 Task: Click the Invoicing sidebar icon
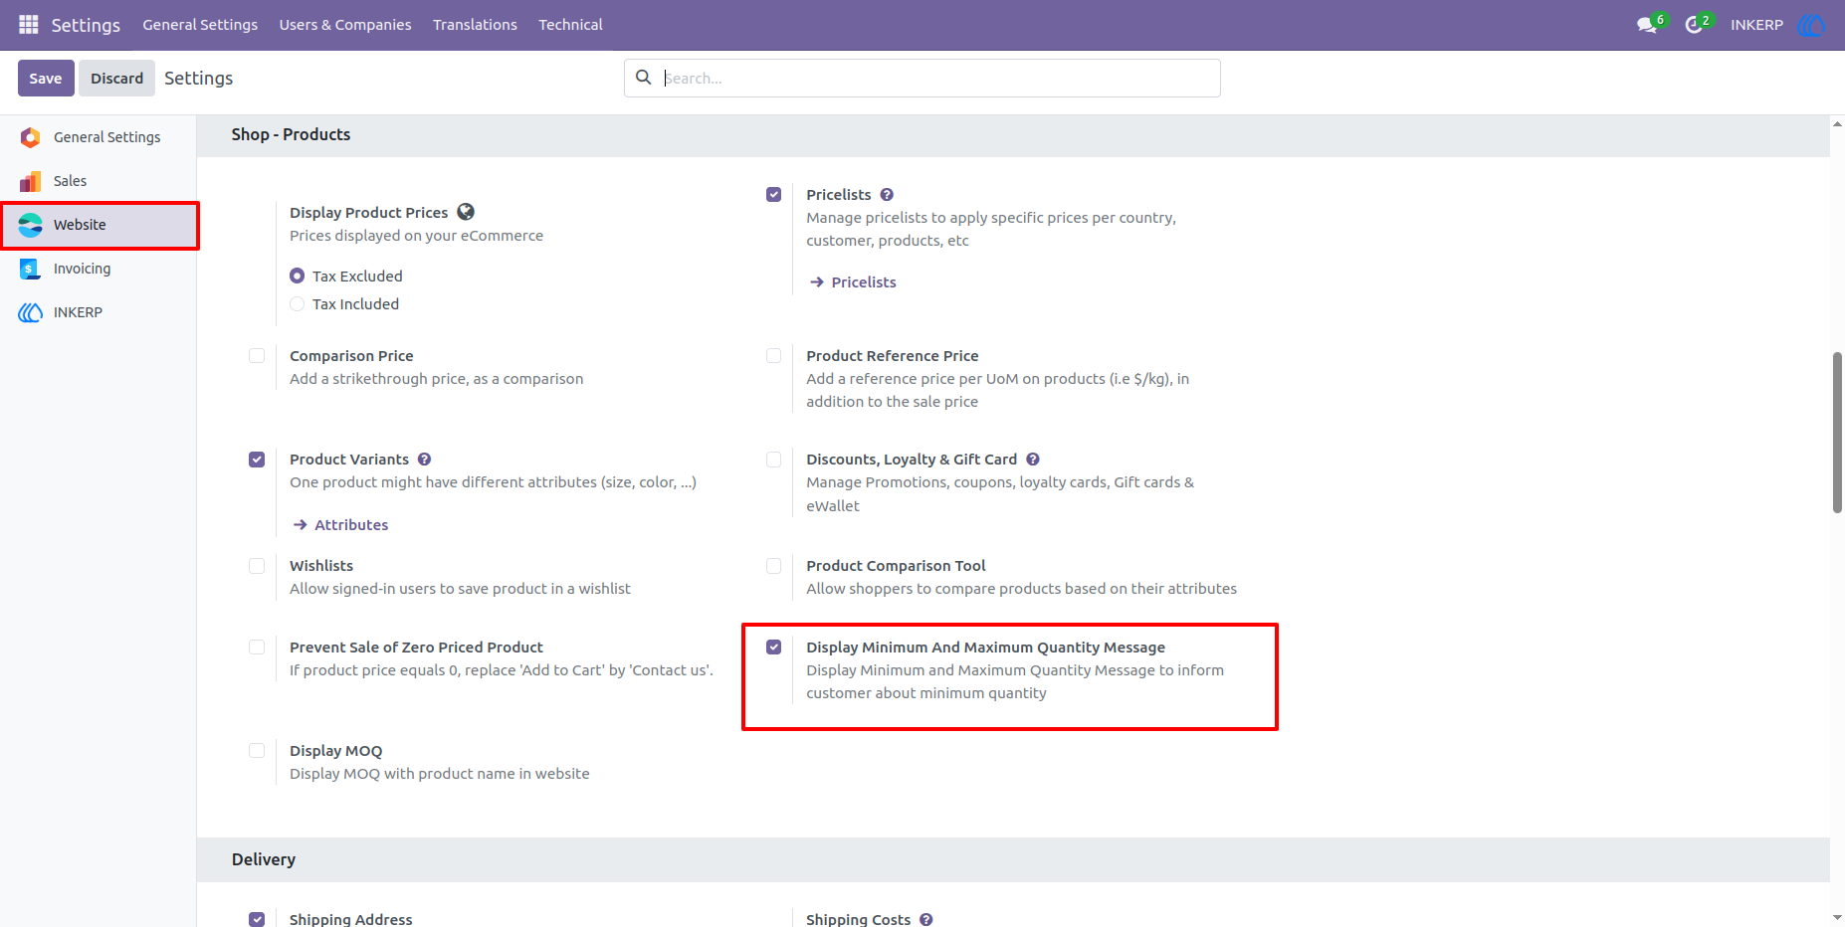pos(31,269)
